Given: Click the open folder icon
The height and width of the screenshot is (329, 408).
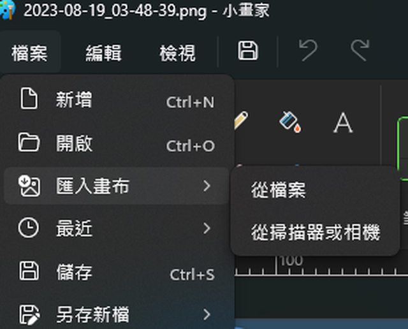Looking at the screenshot, I should (x=29, y=142).
